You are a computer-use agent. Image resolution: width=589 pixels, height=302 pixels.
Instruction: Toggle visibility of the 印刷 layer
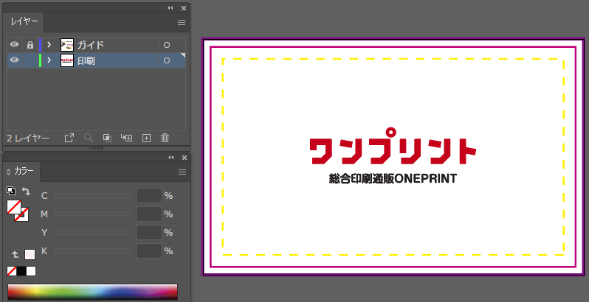pyautogui.click(x=14, y=60)
